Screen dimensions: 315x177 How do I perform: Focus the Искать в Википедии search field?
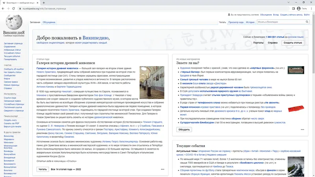(x=281, y=22)
